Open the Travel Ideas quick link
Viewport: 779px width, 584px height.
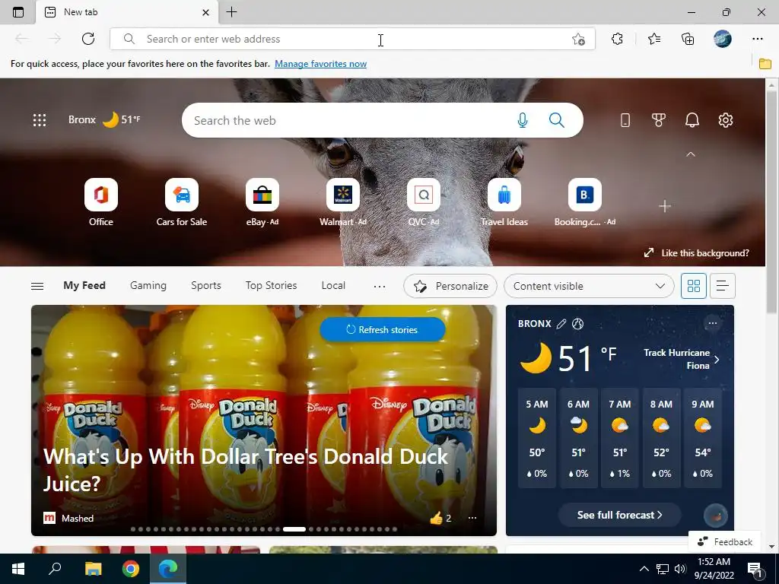click(504, 202)
